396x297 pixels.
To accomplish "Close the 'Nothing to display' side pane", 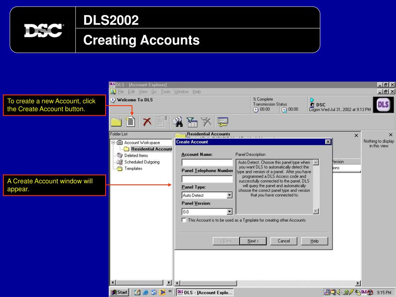I will pos(391,135).
